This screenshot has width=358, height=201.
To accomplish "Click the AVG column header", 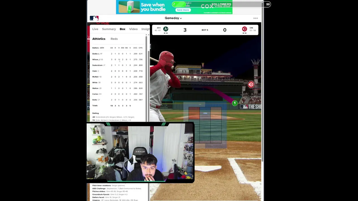I will tap(135, 48).
